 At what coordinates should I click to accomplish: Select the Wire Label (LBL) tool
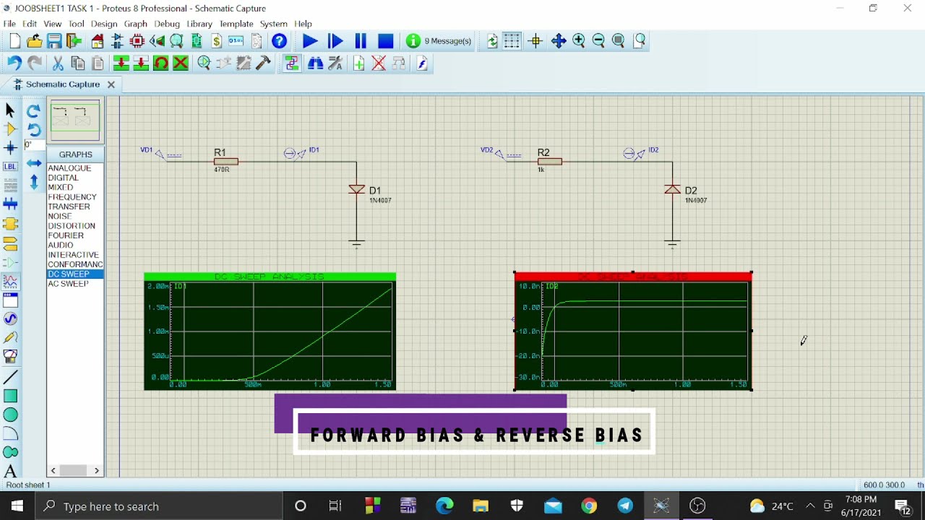[10, 167]
